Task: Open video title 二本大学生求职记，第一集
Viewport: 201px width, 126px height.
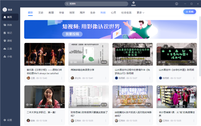Action: point(41,112)
